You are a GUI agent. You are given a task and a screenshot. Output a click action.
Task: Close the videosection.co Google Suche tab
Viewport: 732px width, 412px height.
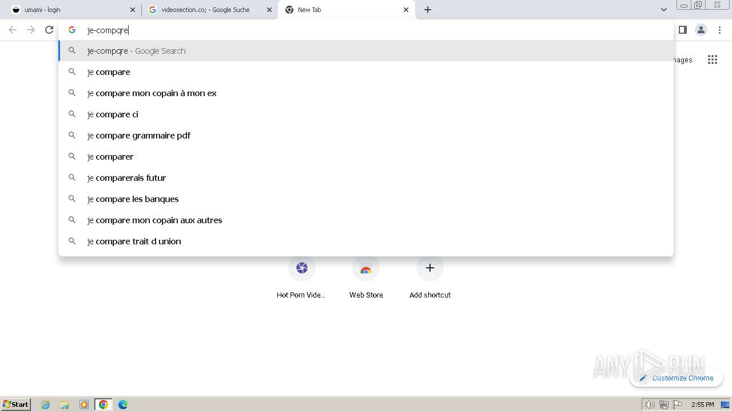click(x=269, y=10)
